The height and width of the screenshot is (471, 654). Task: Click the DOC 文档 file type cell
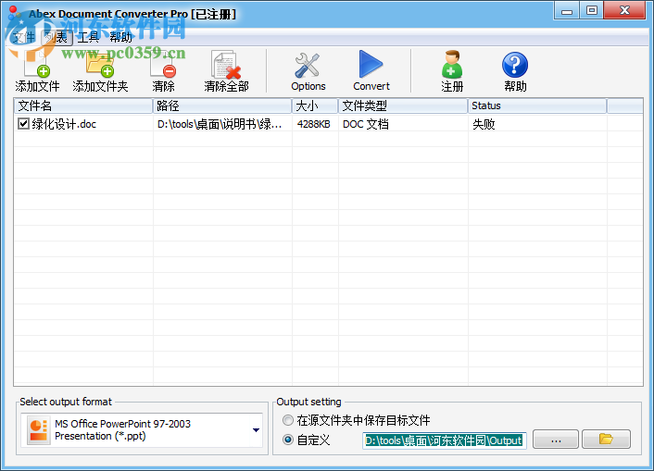pyautogui.click(x=366, y=124)
